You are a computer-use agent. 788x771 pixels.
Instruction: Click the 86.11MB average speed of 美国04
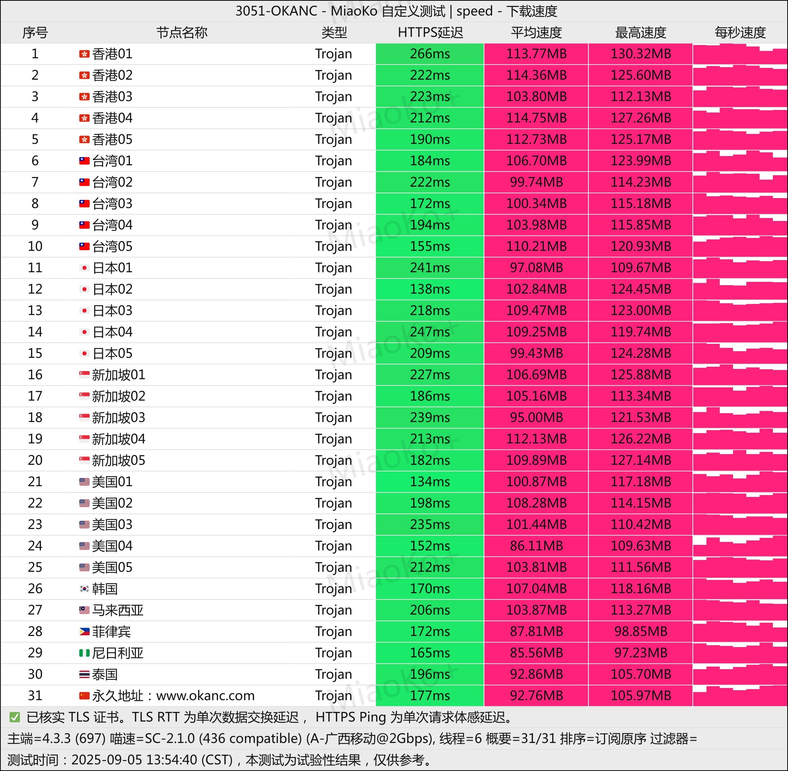pyautogui.click(x=536, y=546)
